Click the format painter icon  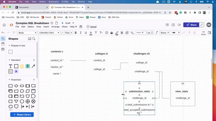tap(13, 33)
